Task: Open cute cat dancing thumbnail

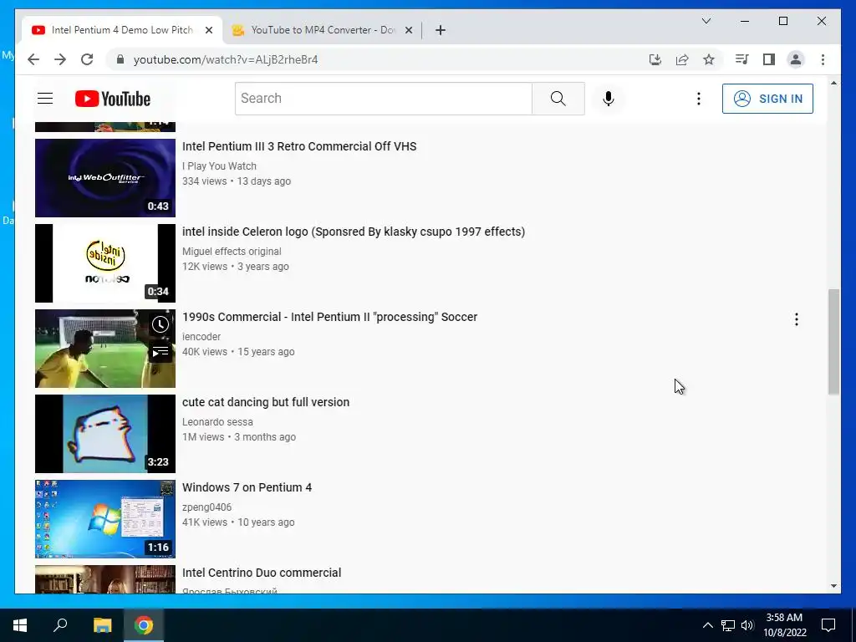Action: (x=105, y=434)
